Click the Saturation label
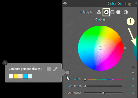 pyautogui.click(x=75, y=86)
